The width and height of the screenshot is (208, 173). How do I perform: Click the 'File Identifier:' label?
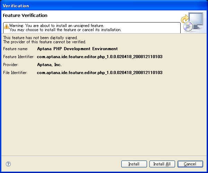pos(15,73)
